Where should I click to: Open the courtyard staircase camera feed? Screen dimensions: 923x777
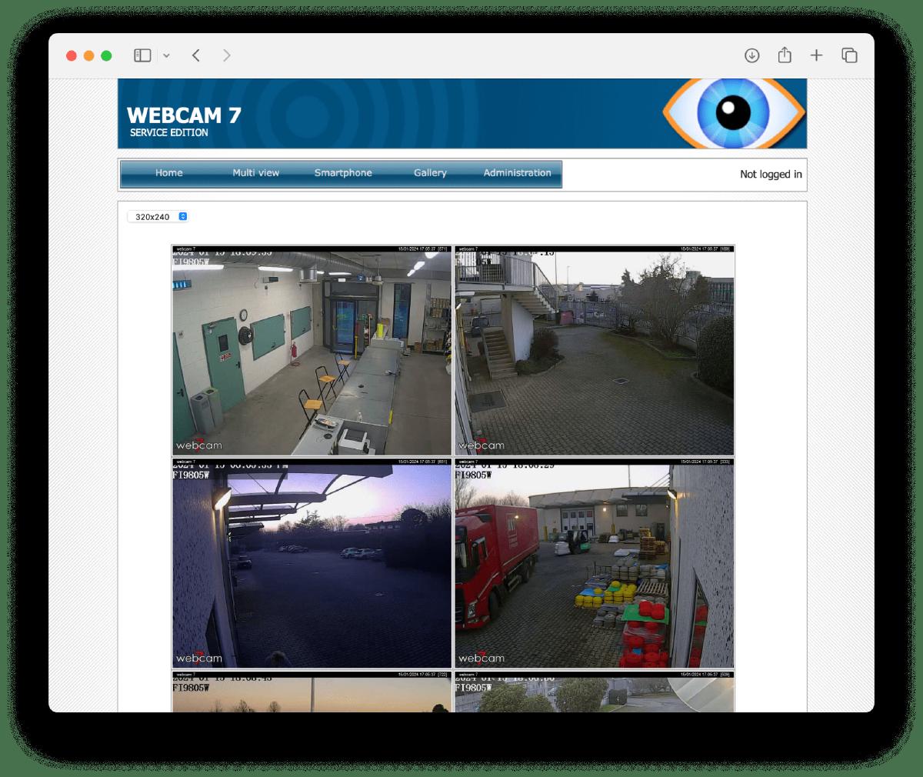[x=595, y=351]
